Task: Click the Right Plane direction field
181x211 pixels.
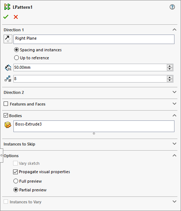Action: click(x=94, y=39)
